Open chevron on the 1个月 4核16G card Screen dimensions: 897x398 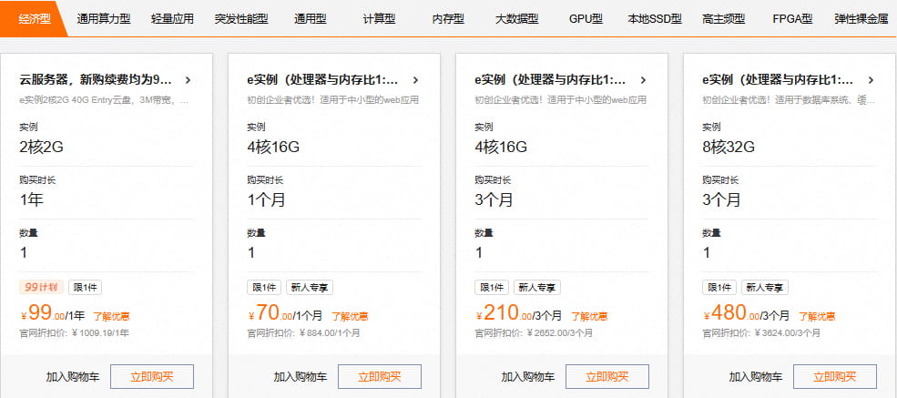click(415, 80)
